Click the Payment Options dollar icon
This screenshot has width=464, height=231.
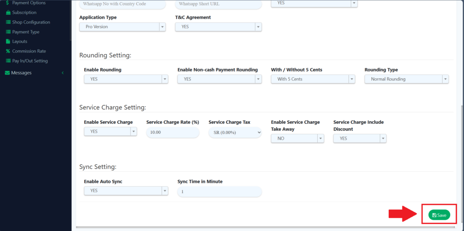pyautogui.click(x=8, y=3)
